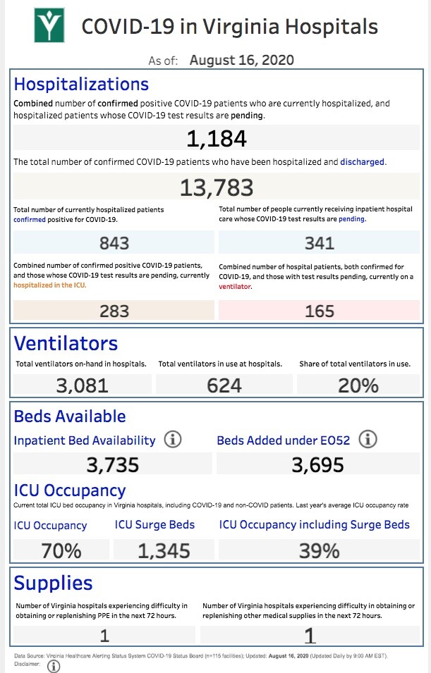Select the 13,783 discharged total value
Image resolution: width=431 pixels, height=673 pixels.
[x=217, y=187]
